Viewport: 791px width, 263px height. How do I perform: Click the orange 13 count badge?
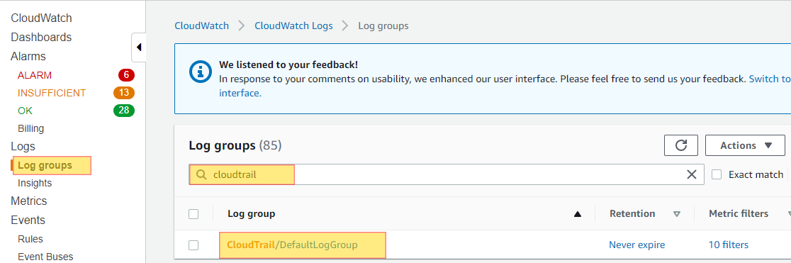124,93
